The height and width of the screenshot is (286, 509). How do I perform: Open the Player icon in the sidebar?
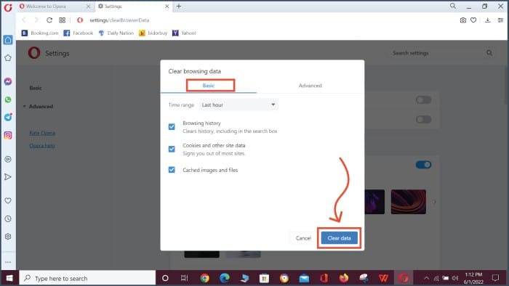[8, 159]
